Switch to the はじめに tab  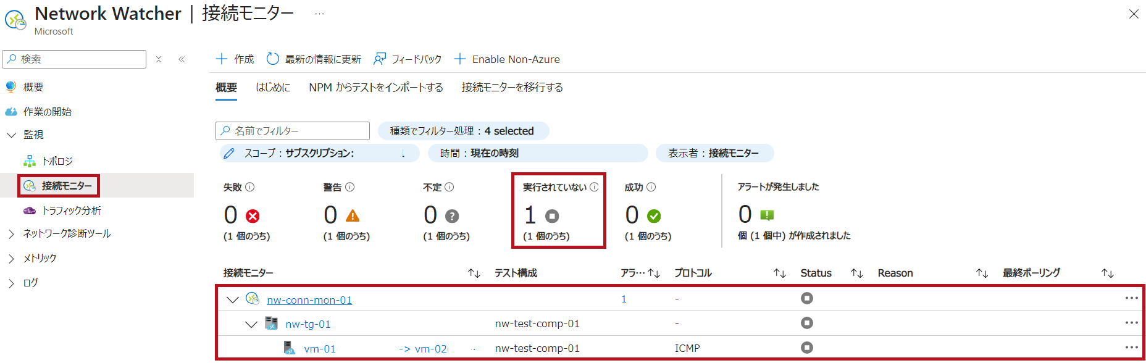pyautogui.click(x=273, y=88)
